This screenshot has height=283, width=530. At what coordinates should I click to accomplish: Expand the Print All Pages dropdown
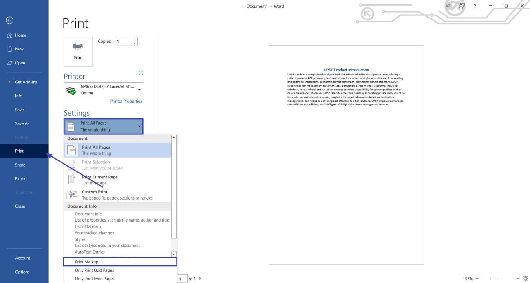coord(104,126)
